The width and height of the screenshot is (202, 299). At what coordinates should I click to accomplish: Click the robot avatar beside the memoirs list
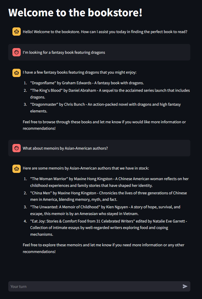(17, 169)
